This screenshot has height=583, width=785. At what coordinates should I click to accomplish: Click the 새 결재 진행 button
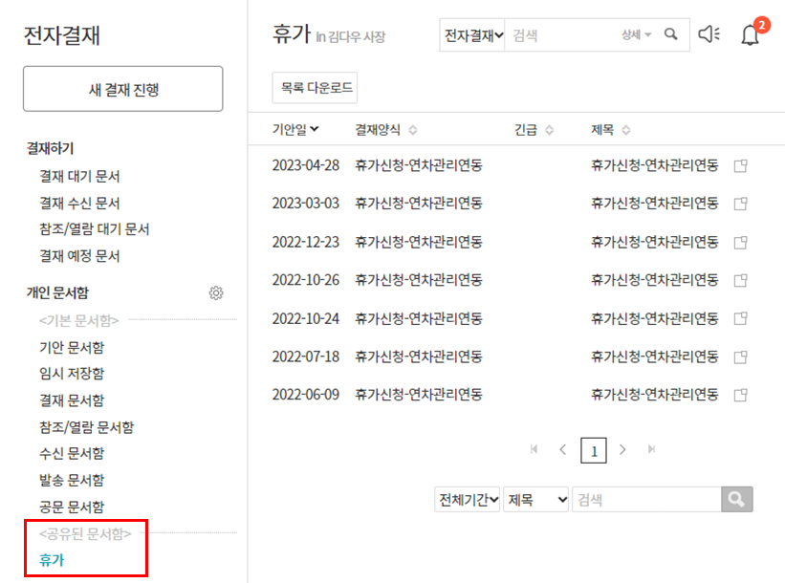click(123, 90)
